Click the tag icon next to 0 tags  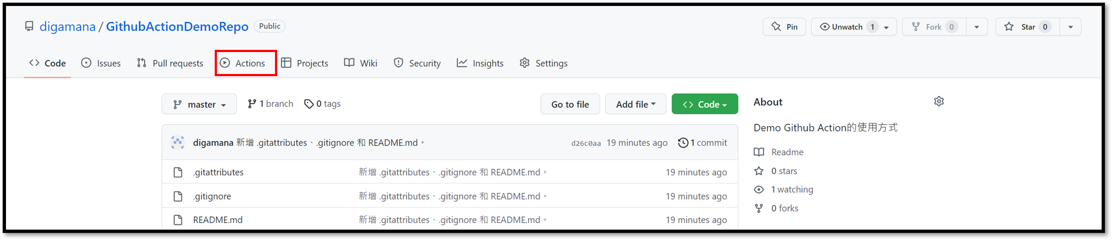pyautogui.click(x=309, y=104)
